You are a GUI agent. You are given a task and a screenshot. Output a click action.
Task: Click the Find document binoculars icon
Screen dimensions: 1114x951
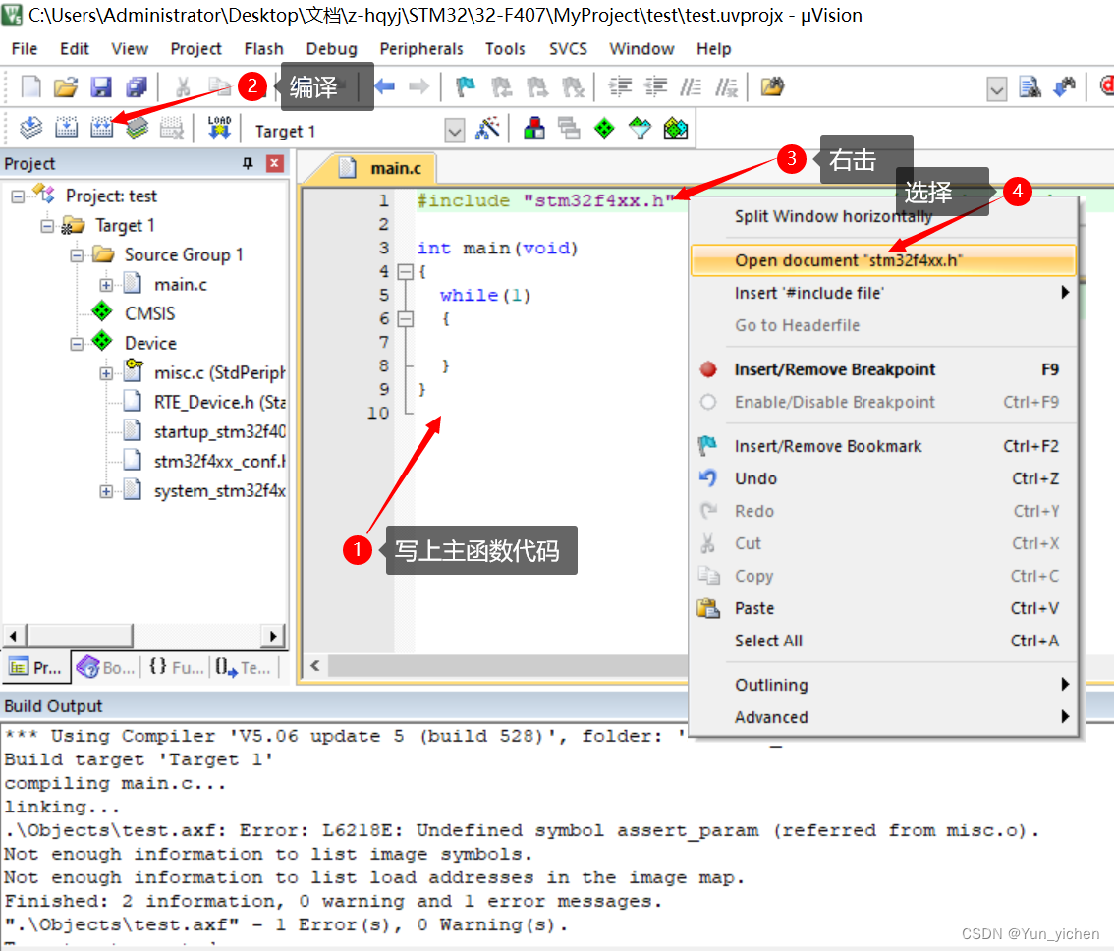1030,86
